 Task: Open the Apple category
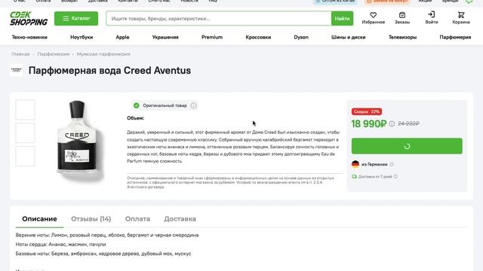pyautogui.click(x=122, y=37)
